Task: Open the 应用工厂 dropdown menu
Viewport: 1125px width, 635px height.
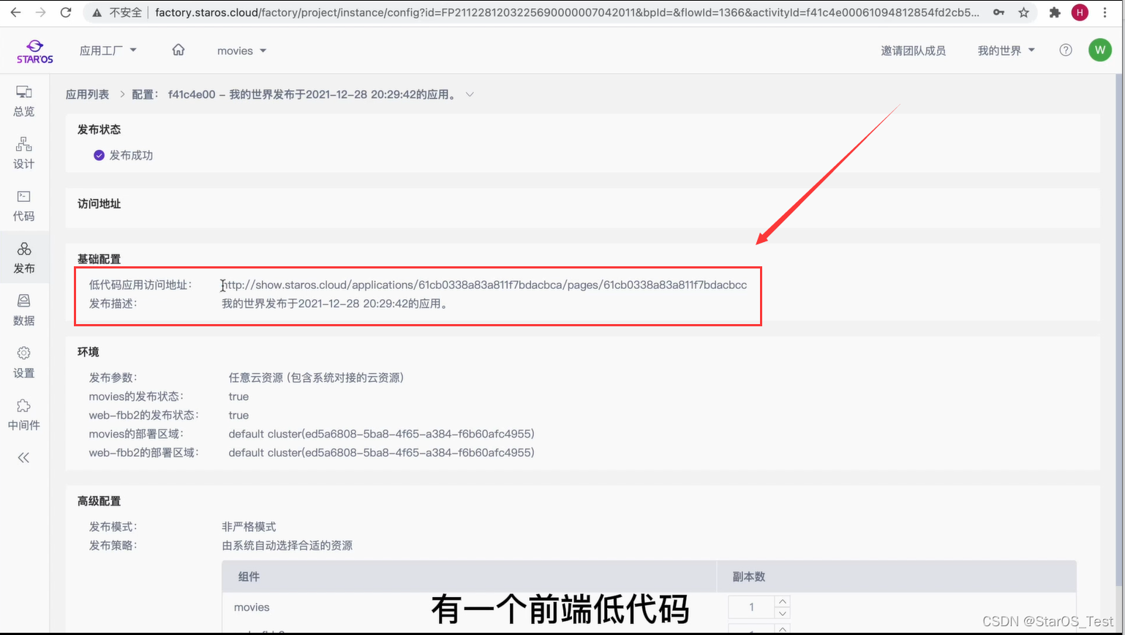Action: pyautogui.click(x=108, y=50)
